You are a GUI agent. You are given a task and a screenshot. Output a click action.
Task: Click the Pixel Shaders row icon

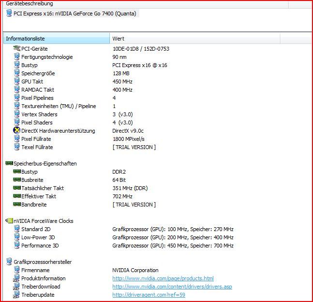tap(17, 122)
